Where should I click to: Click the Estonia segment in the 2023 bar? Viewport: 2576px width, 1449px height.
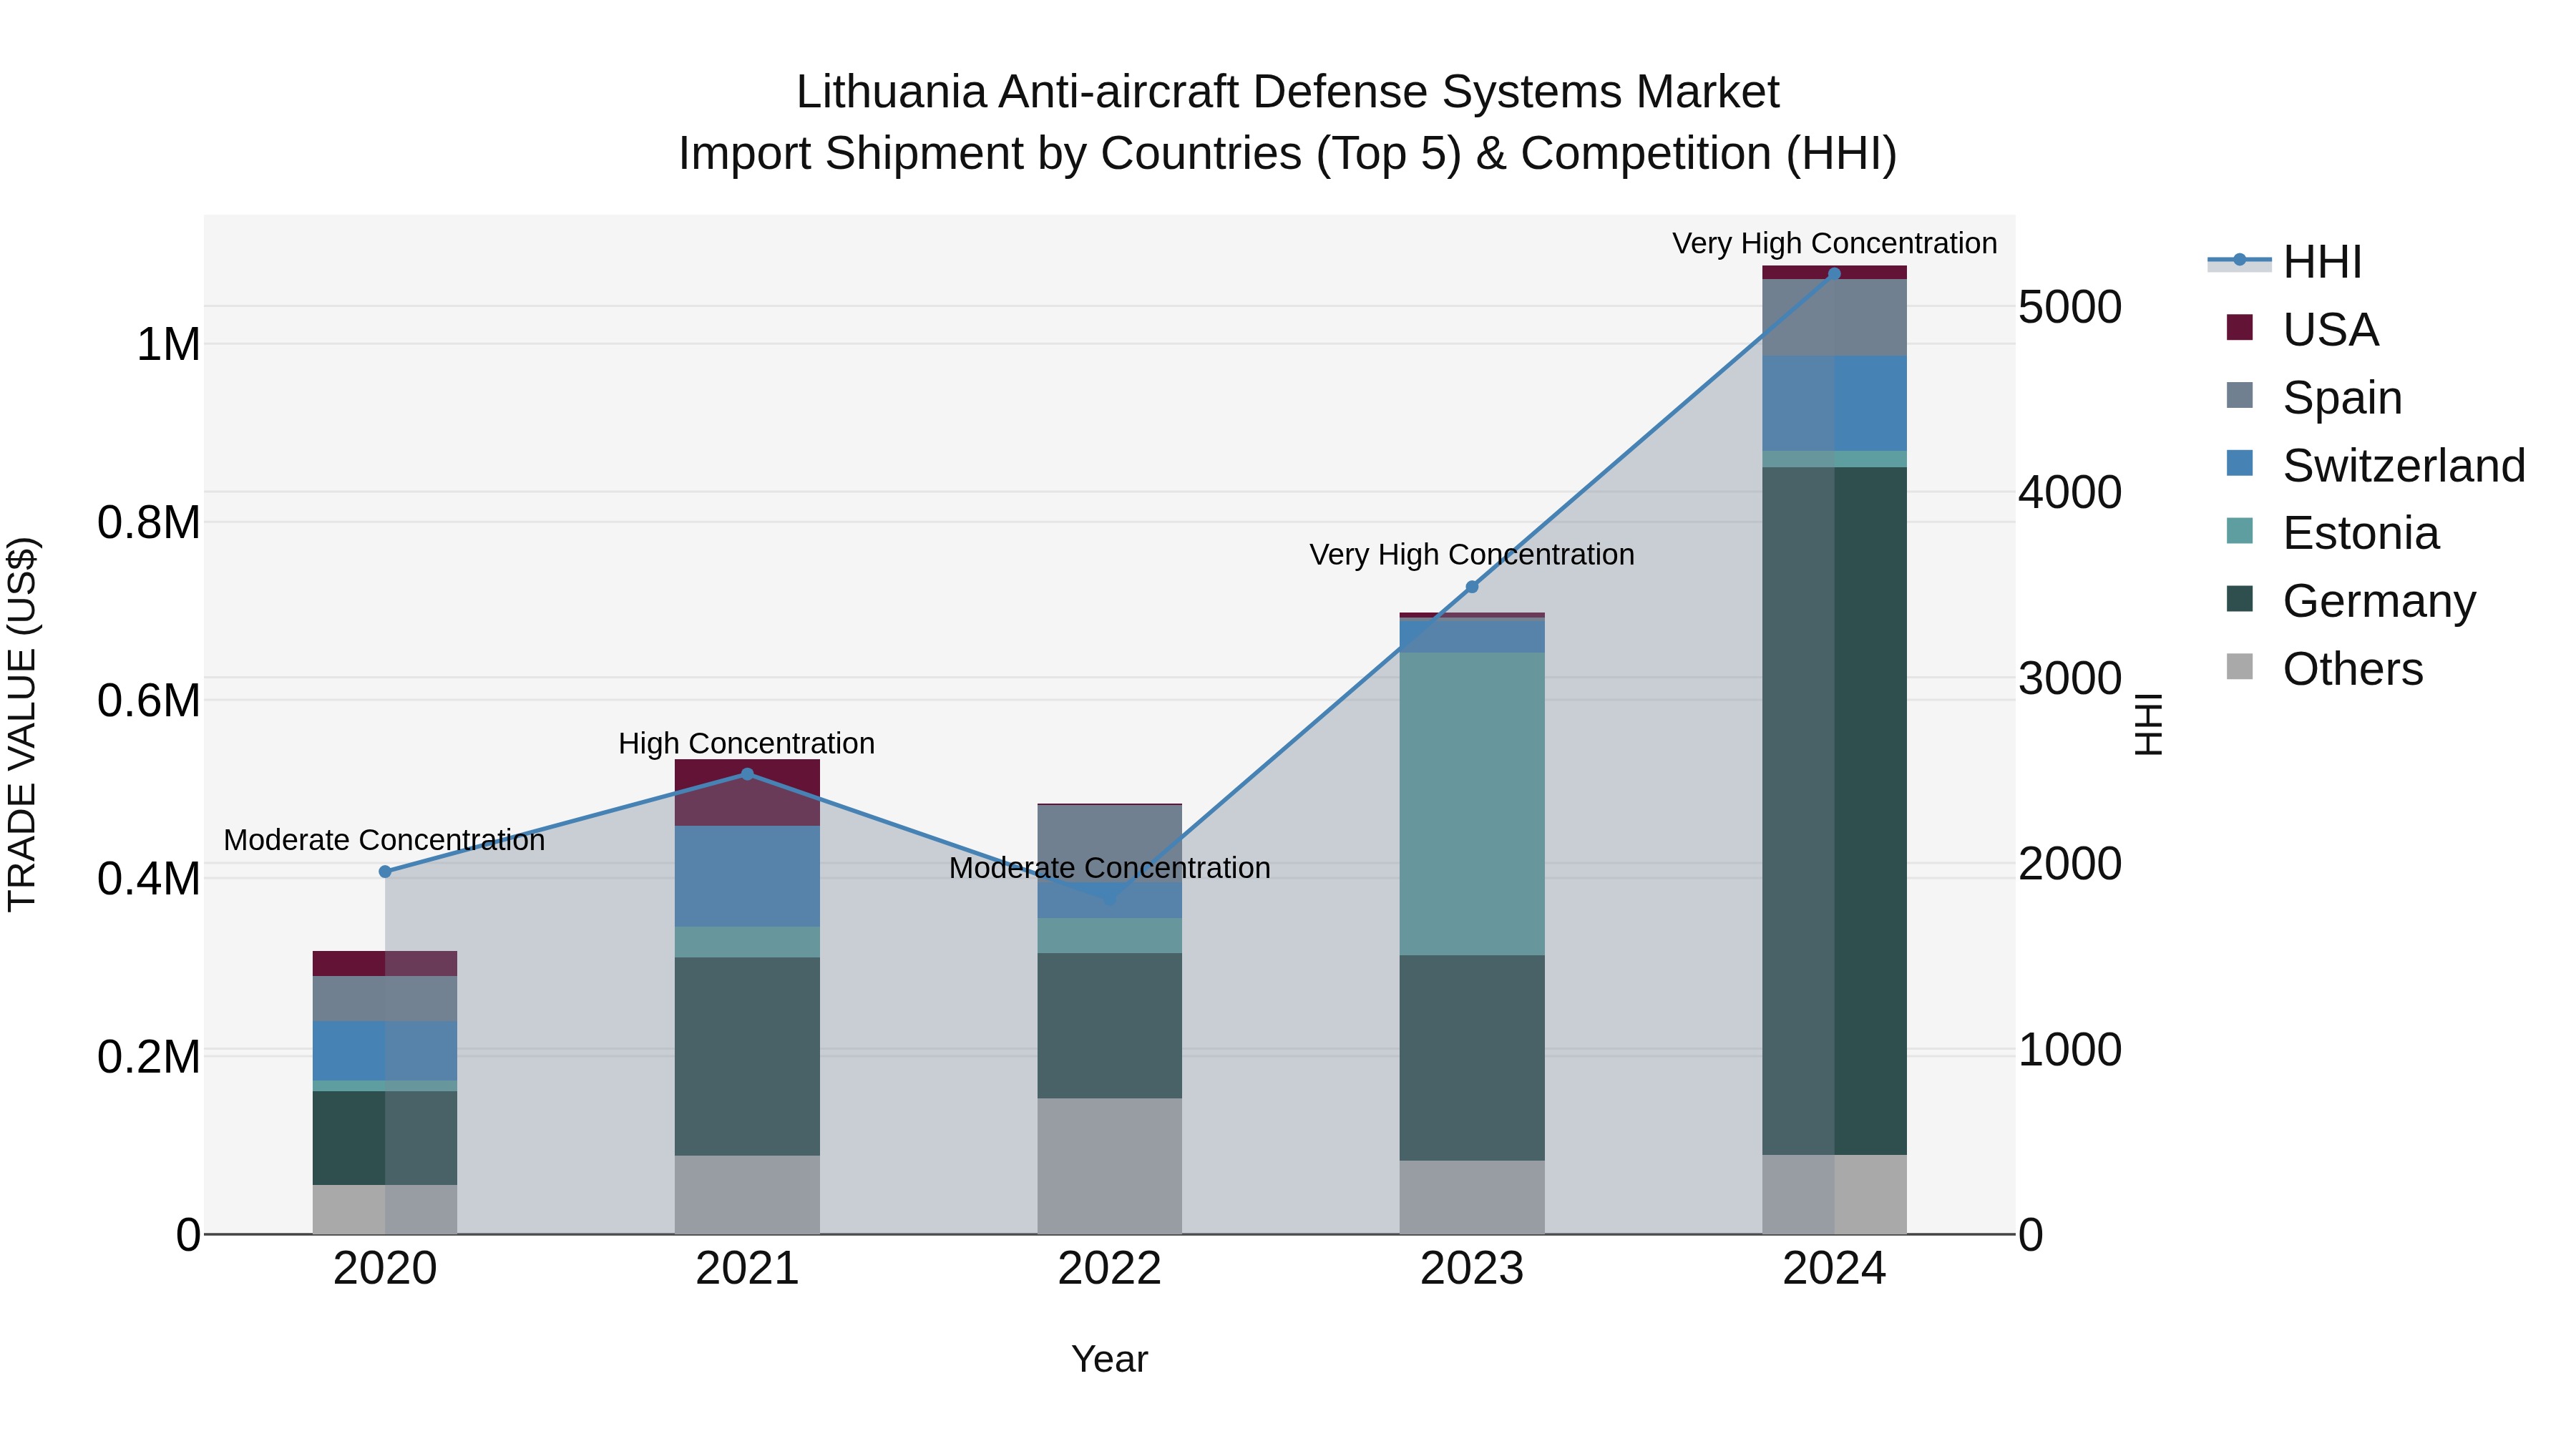point(1472,804)
